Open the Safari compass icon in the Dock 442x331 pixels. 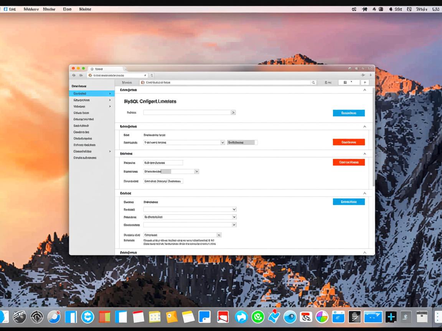coord(54,317)
